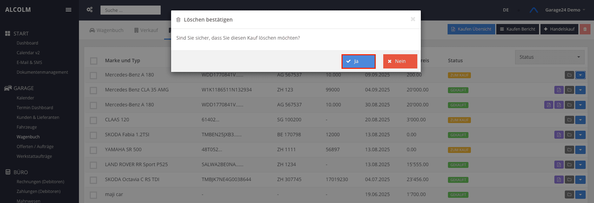Open the PDF icon for Mercedes Benz CLA 35 AMG
The width and height of the screenshot is (594, 203).
click(x=559, y=90)
